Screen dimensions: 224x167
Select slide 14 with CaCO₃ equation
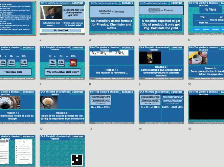pyautogui.click(x=161, y=107)
